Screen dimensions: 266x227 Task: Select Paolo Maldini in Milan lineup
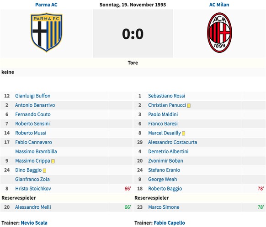163,114
